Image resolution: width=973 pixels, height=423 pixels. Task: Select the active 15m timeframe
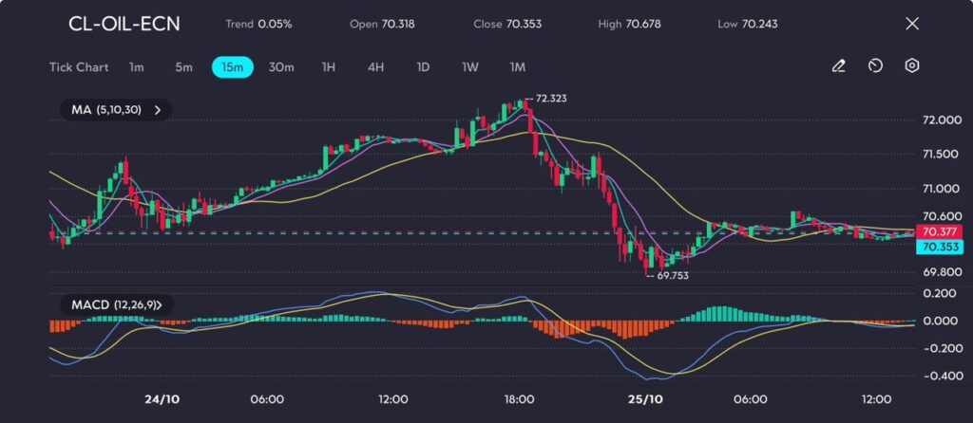(232, 67)
